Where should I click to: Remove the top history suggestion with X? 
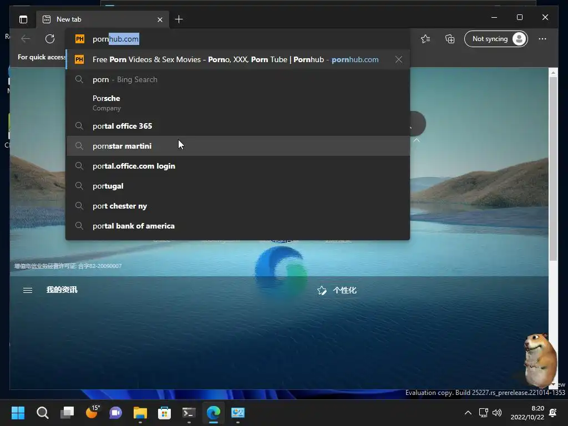point(399,59)
